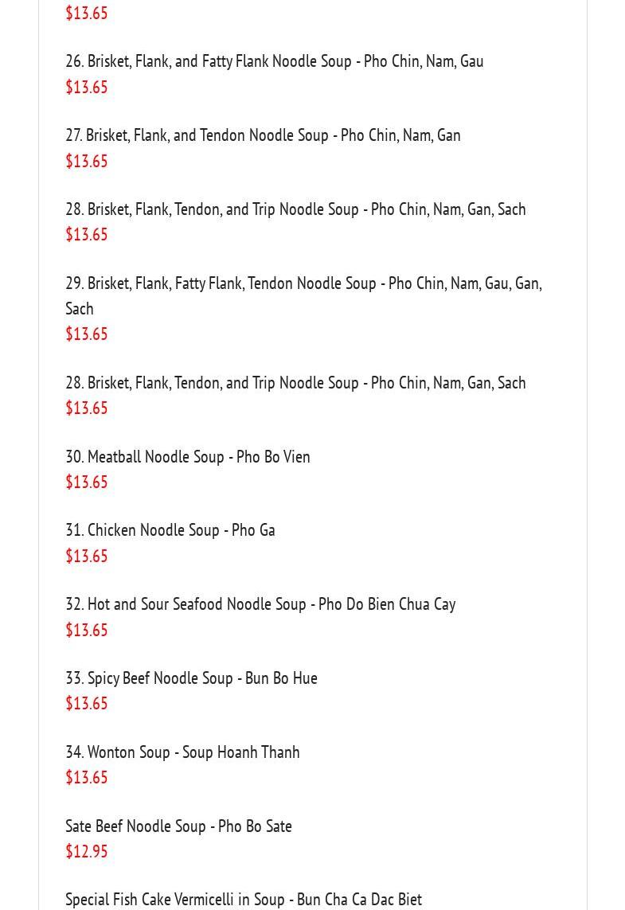
Task: Choose 30. Meatball Noodle Soup - Pho Bo Vien
Action: [188, 457]
